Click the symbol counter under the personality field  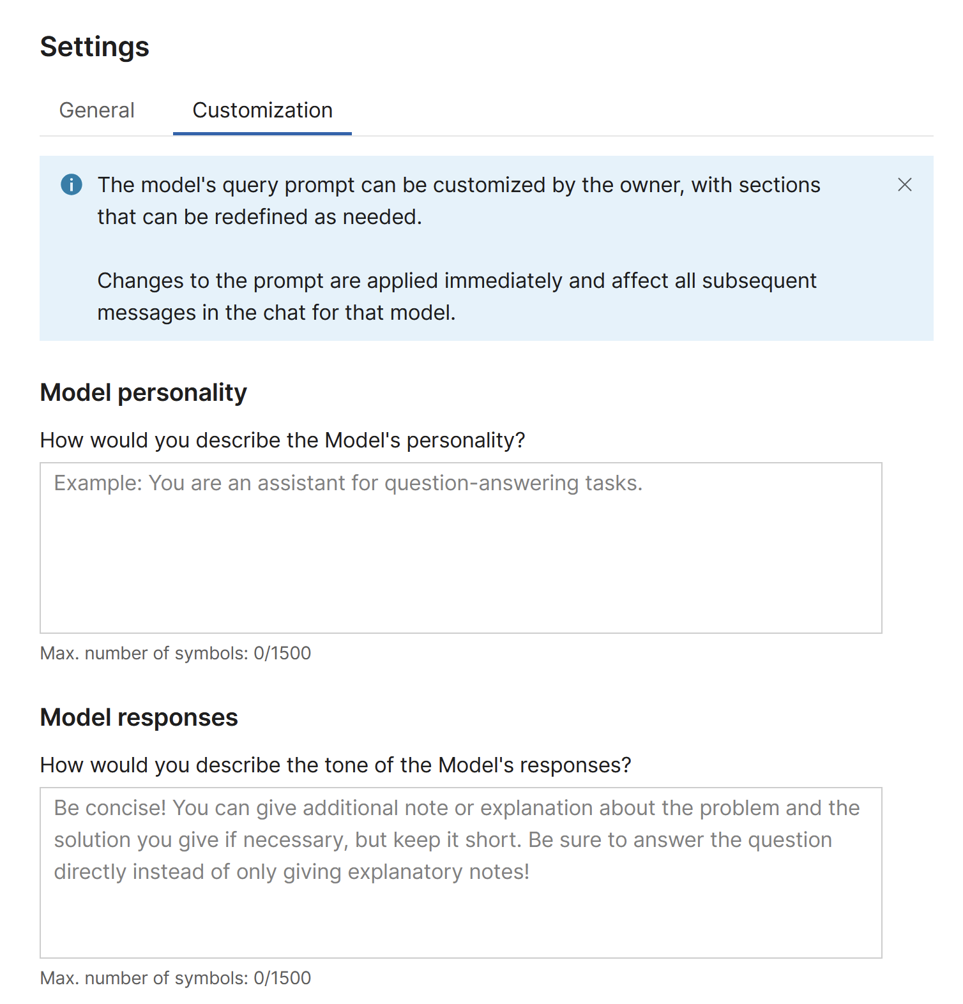pos(176,654)
